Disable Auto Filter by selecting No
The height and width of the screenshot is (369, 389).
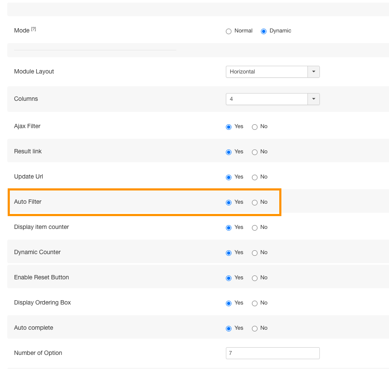click(255, 202)
